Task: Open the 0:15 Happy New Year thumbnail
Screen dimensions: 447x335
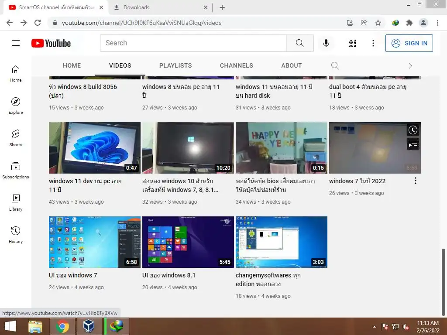Action: [282, 148]
